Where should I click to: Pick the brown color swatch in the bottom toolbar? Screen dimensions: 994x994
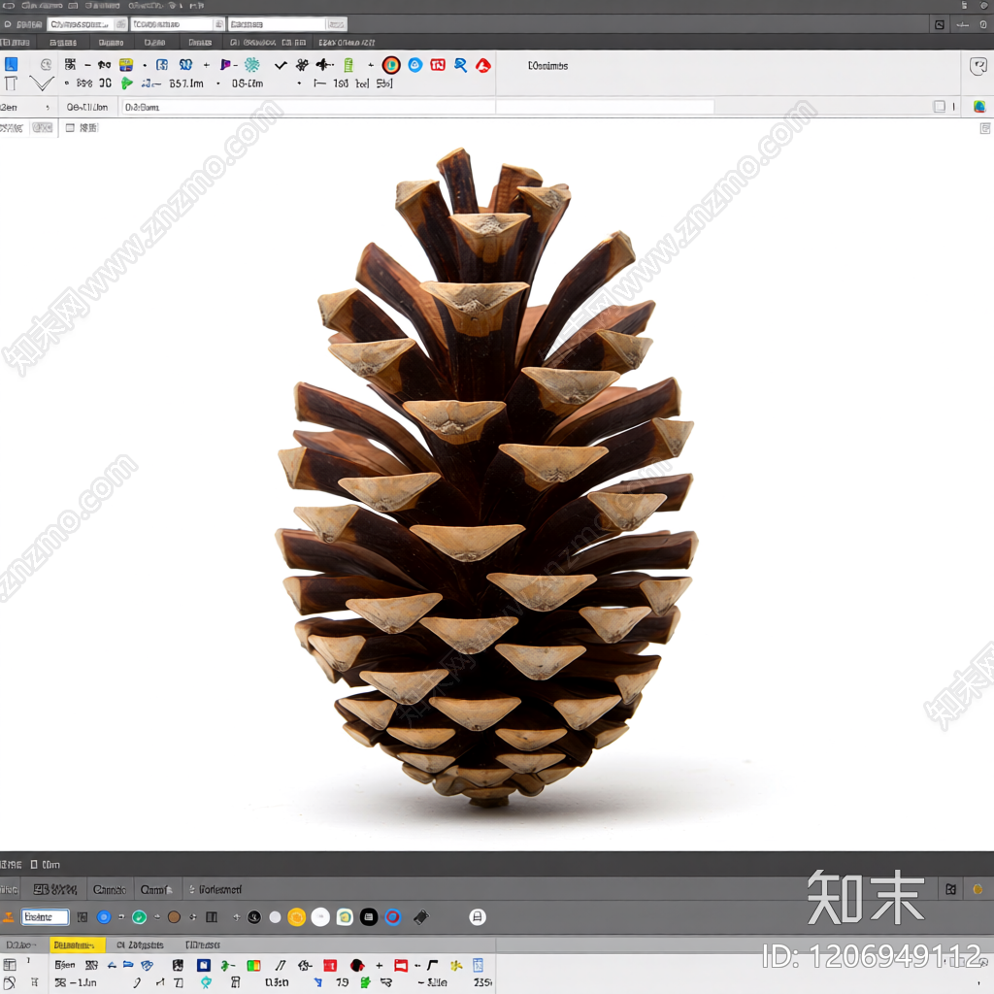(174, 916)
